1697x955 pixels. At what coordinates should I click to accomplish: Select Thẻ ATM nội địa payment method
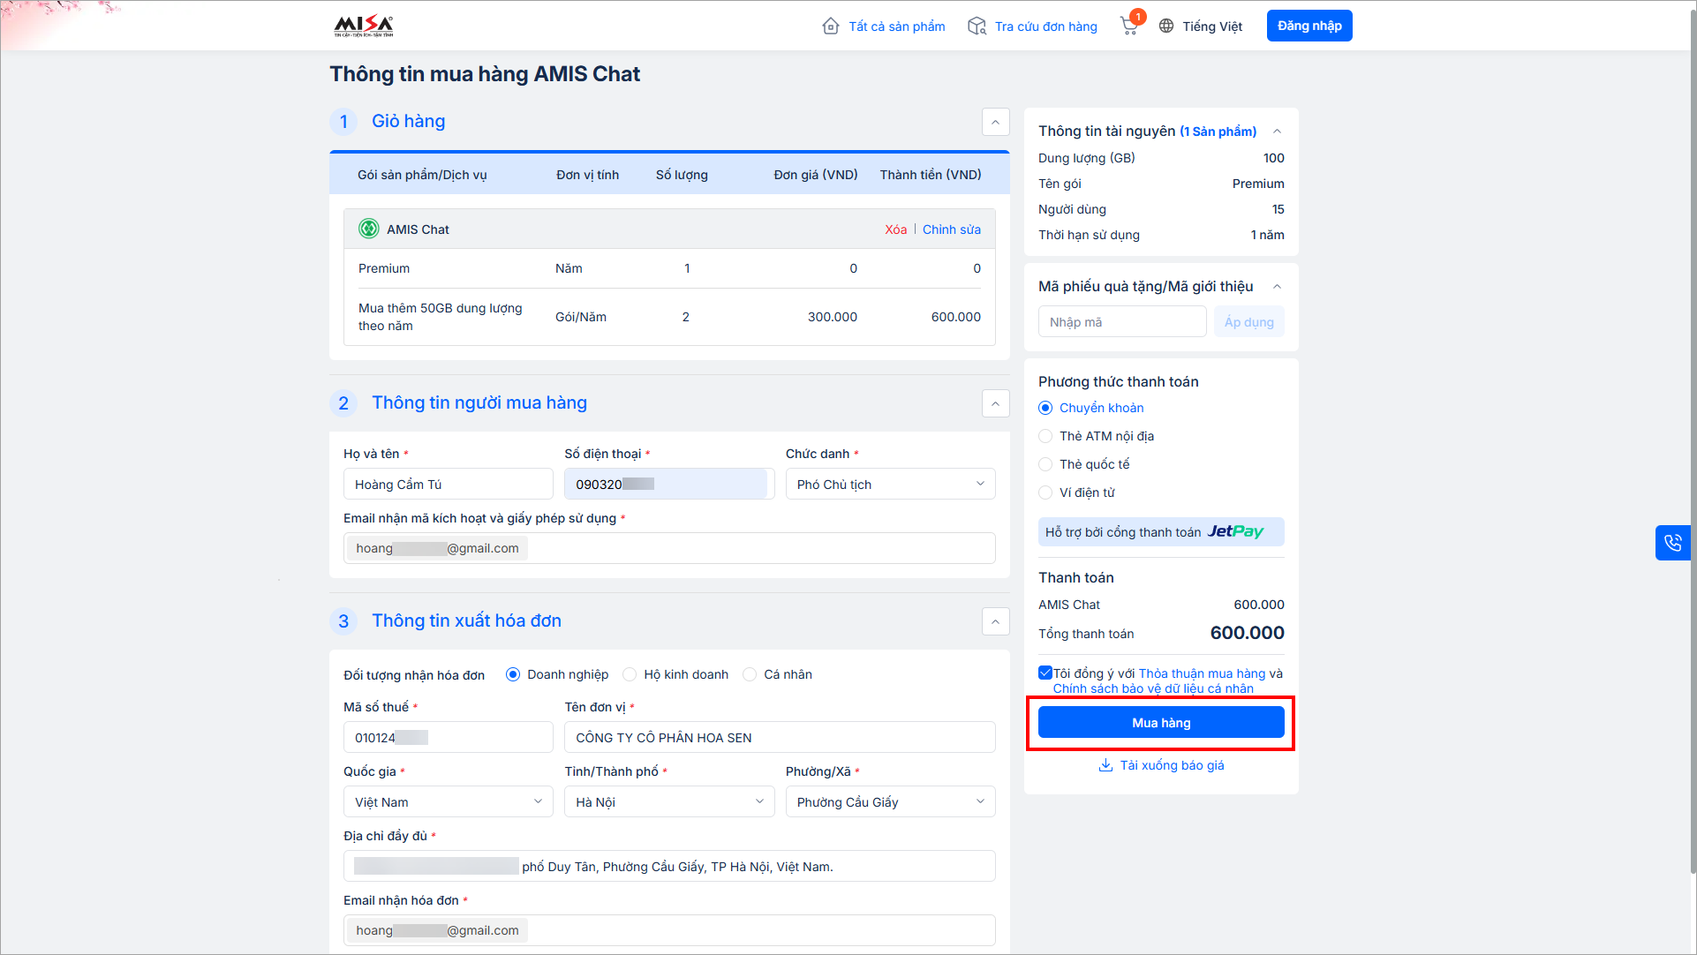(1045, 436)
